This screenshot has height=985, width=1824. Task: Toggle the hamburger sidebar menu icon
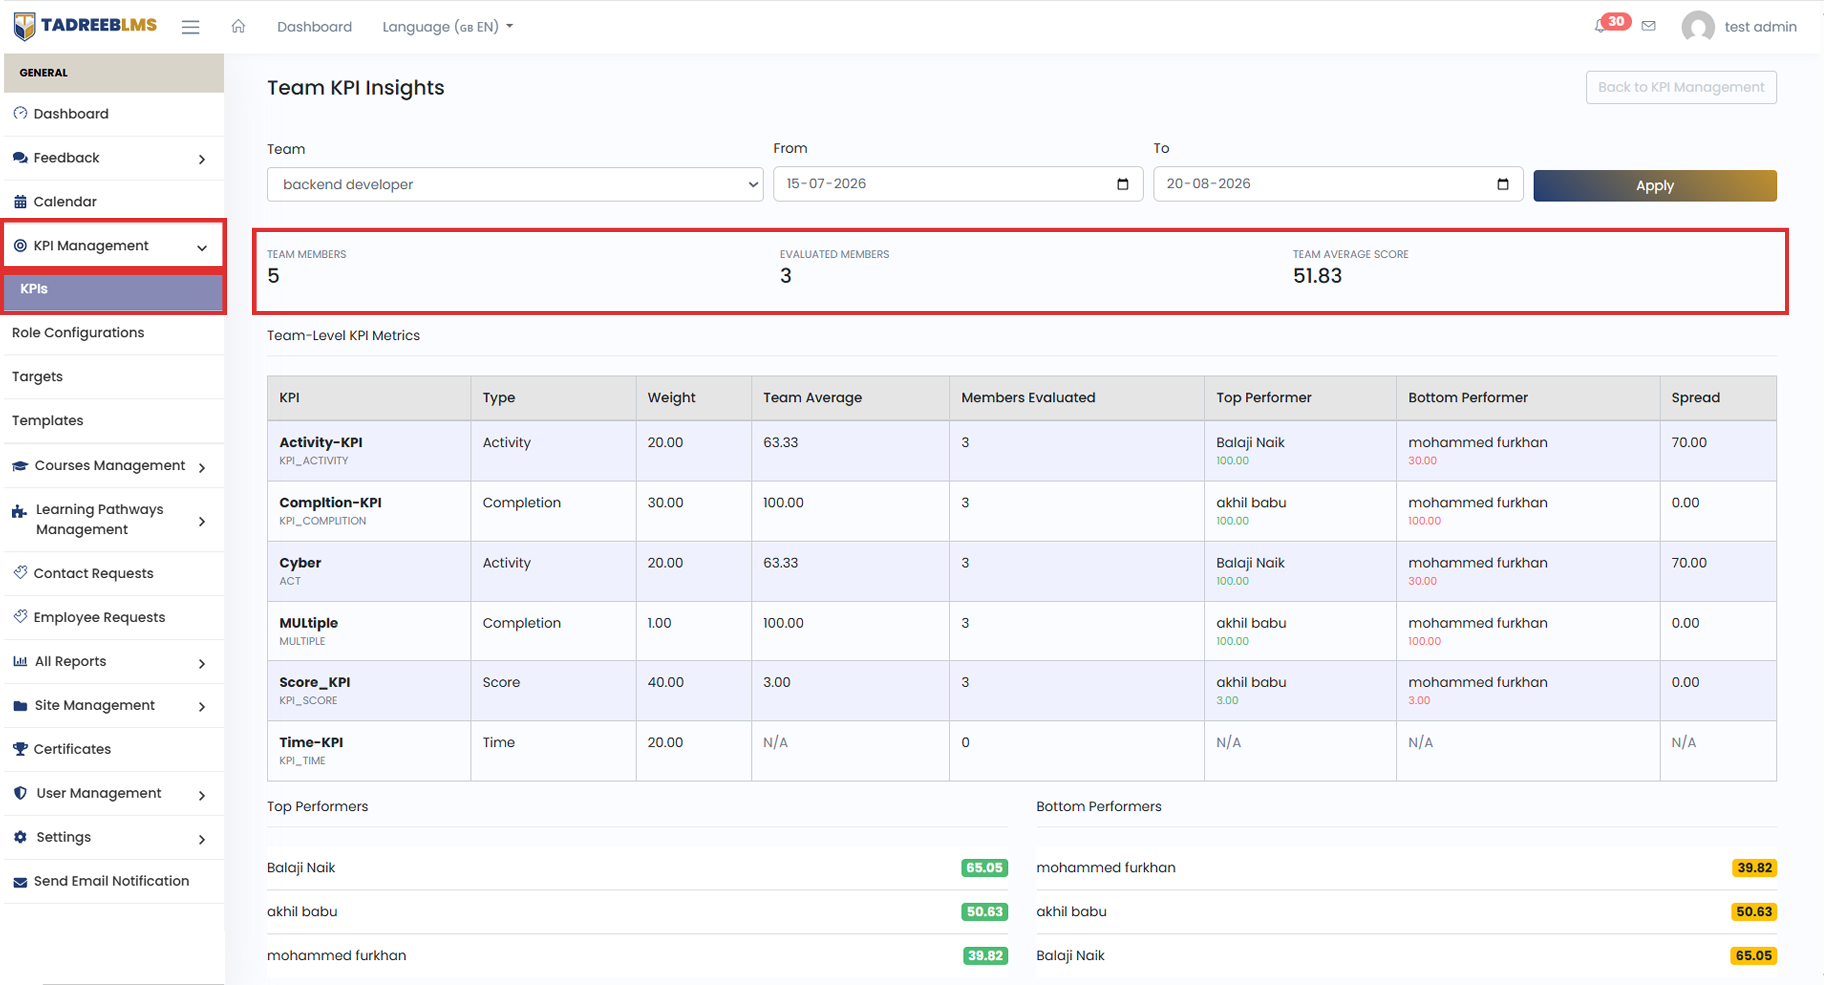tap(191, 27)
